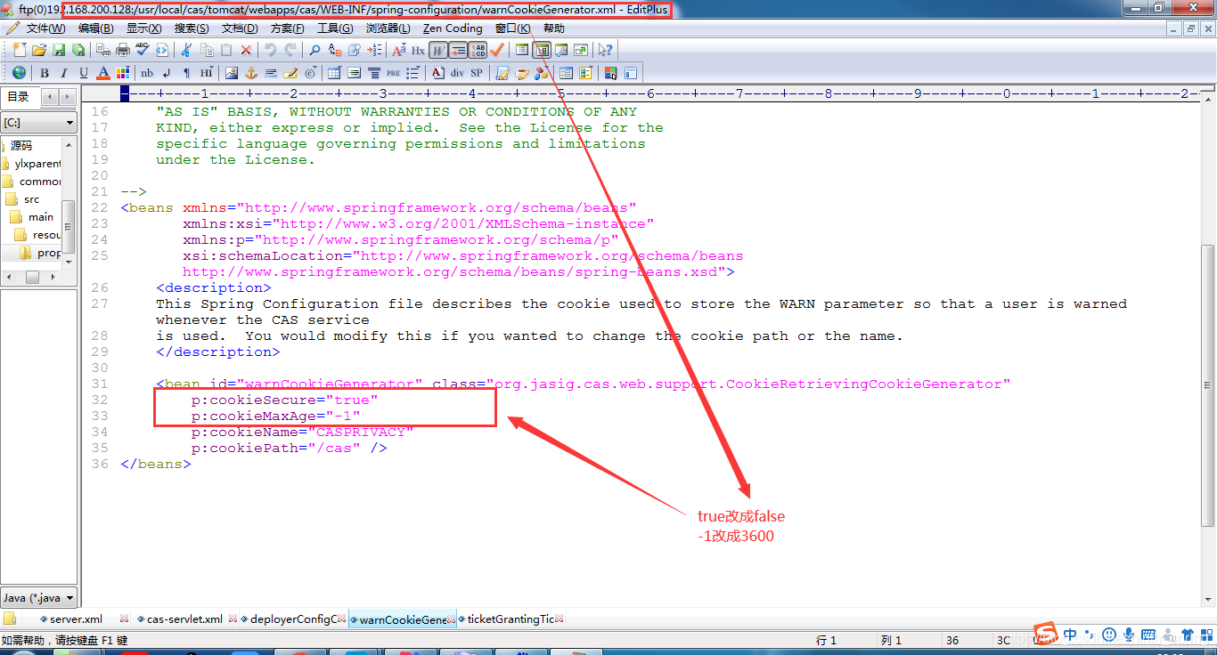The height and width of the screenshot is (655, 1217).
Task: Open the 文件(W) menu
Action: click(x=45, y=28)
